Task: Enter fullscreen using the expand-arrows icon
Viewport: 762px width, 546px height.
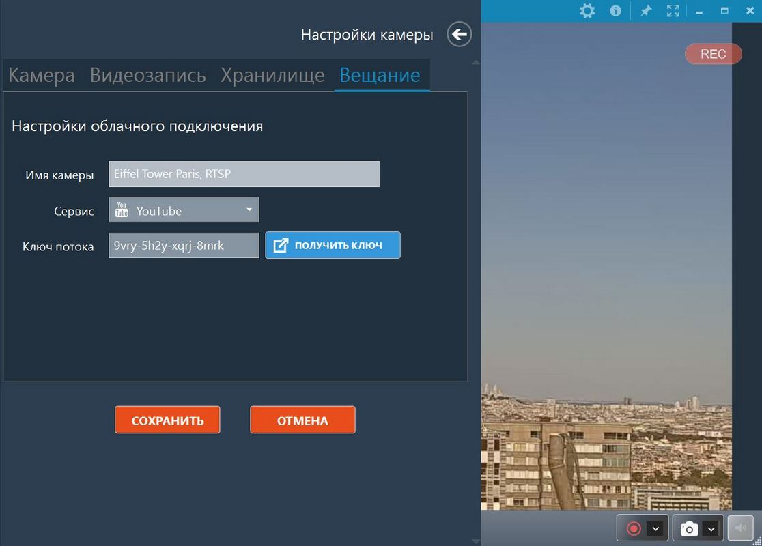Action: [673, 11]
